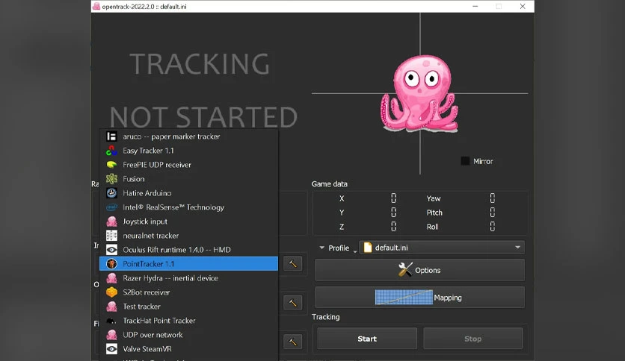Click the Valve SteamVR eye icon
Image resolution: width=625 pixels, height=361 pixels.
[111, 349]
